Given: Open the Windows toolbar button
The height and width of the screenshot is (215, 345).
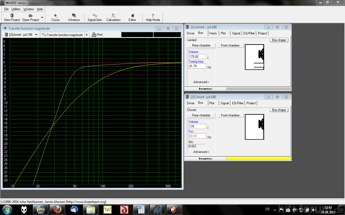Looking at the screenshot, I should click(x=74, y=16).
